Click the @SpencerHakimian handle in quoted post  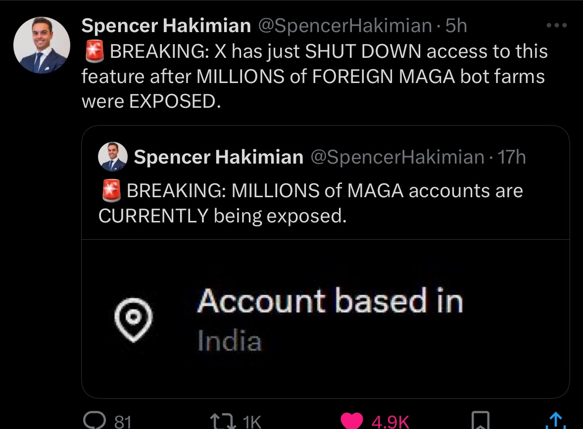(x=397, y=157)
